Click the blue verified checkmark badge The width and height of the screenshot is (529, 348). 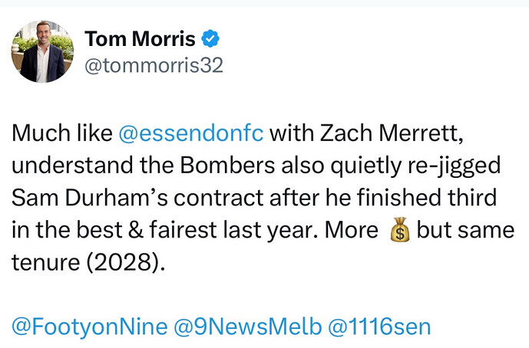(x=210, y=39)
